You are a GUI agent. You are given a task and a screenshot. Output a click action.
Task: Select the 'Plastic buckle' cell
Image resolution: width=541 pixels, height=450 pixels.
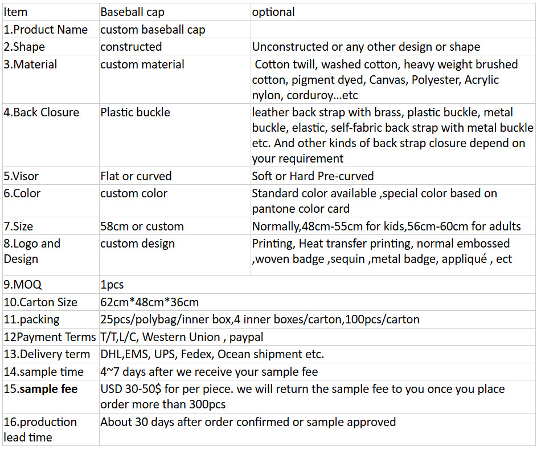point(135,112)
